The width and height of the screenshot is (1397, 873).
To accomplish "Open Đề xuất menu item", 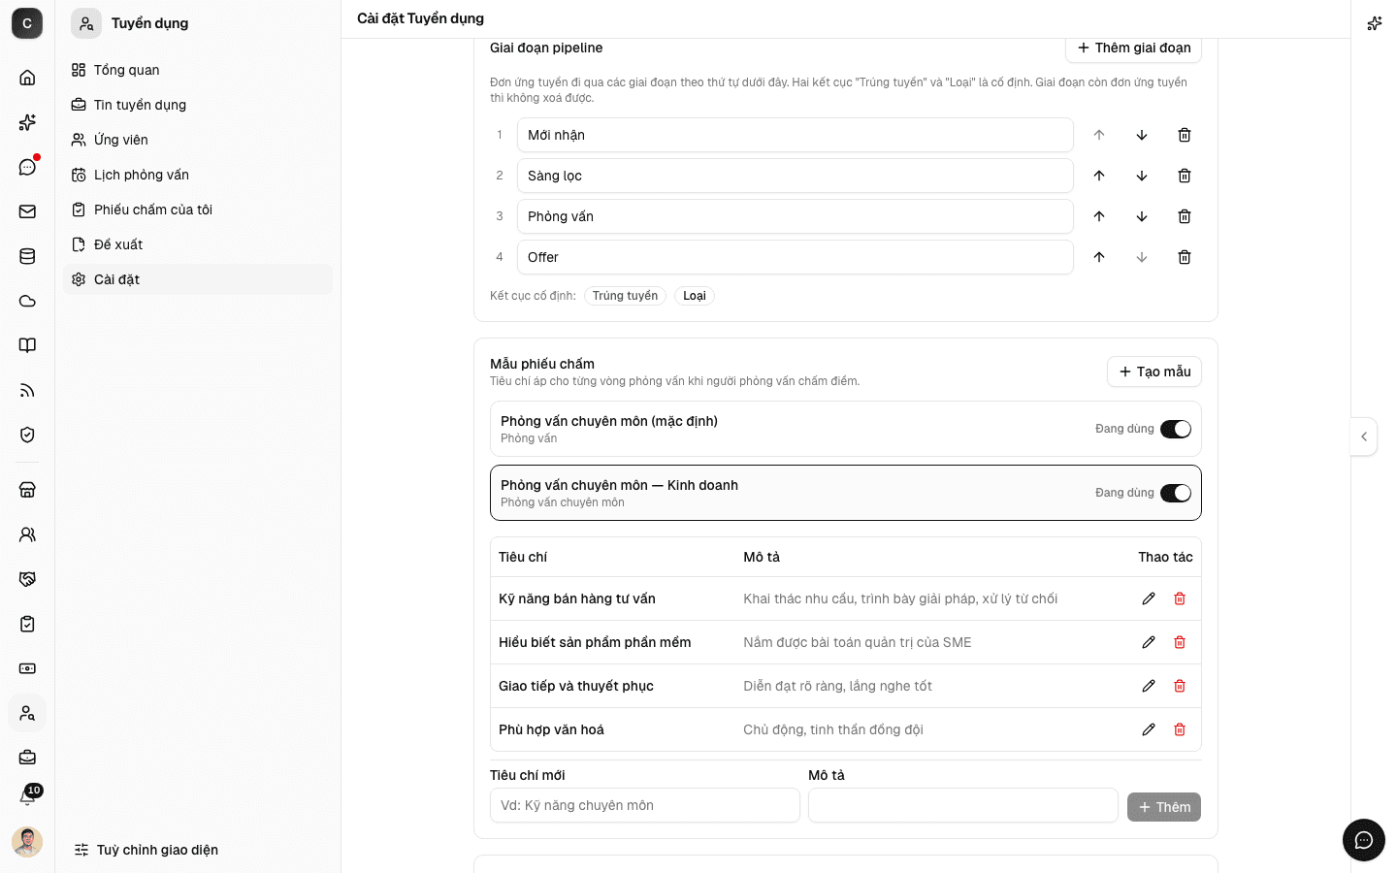I will click(x=198, y=244).
